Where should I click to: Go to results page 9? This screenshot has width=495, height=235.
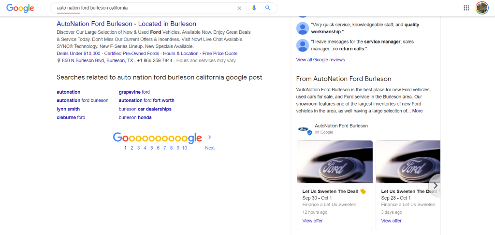click(178, 148)
